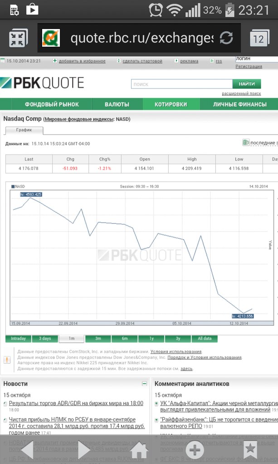The image size is (278, 464).
Task: Open расширенный поиск link
Action: pyautogui.click(x=241, y=93)
